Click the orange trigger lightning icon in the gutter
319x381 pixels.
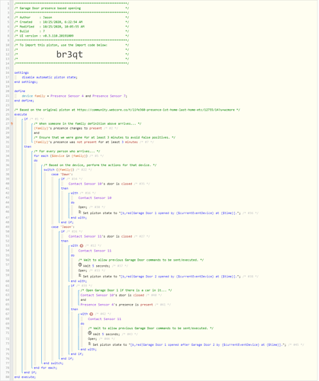[x=11, y=123]
